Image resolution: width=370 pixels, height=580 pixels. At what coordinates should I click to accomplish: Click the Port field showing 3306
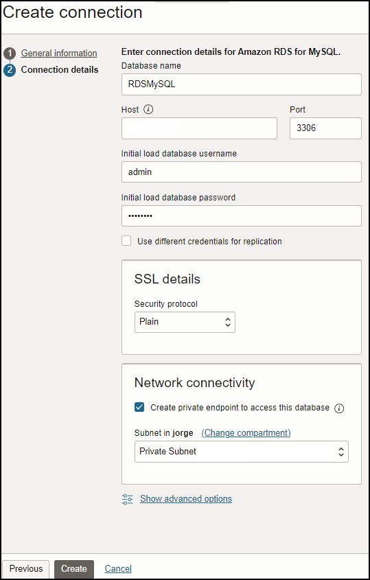[x=325, y=128]
